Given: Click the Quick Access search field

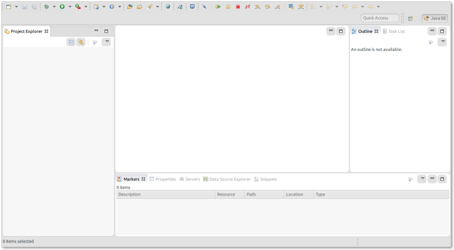Looking at the screenshot, I should click(x=380, y=18).
